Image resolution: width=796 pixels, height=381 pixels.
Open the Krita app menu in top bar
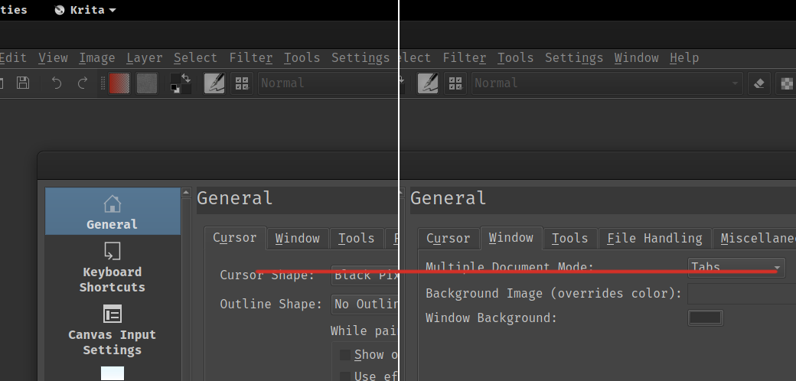pos(86,10)
